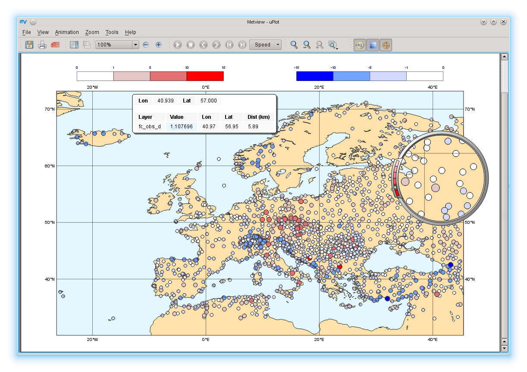The image size is (527, 372).
Task: Jump to last animation frame
Action: pos(242,44)
